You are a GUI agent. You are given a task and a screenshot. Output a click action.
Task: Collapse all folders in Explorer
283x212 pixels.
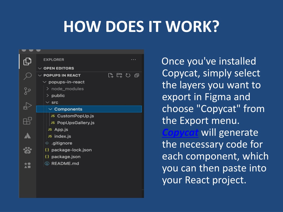[137, 75]
